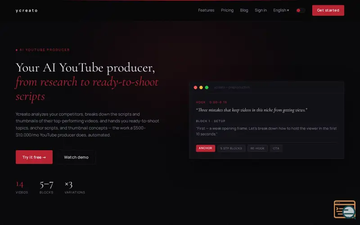
Task: Select the RE-HOOK tag
Action: pyautogui.click(x=257, y=148)
